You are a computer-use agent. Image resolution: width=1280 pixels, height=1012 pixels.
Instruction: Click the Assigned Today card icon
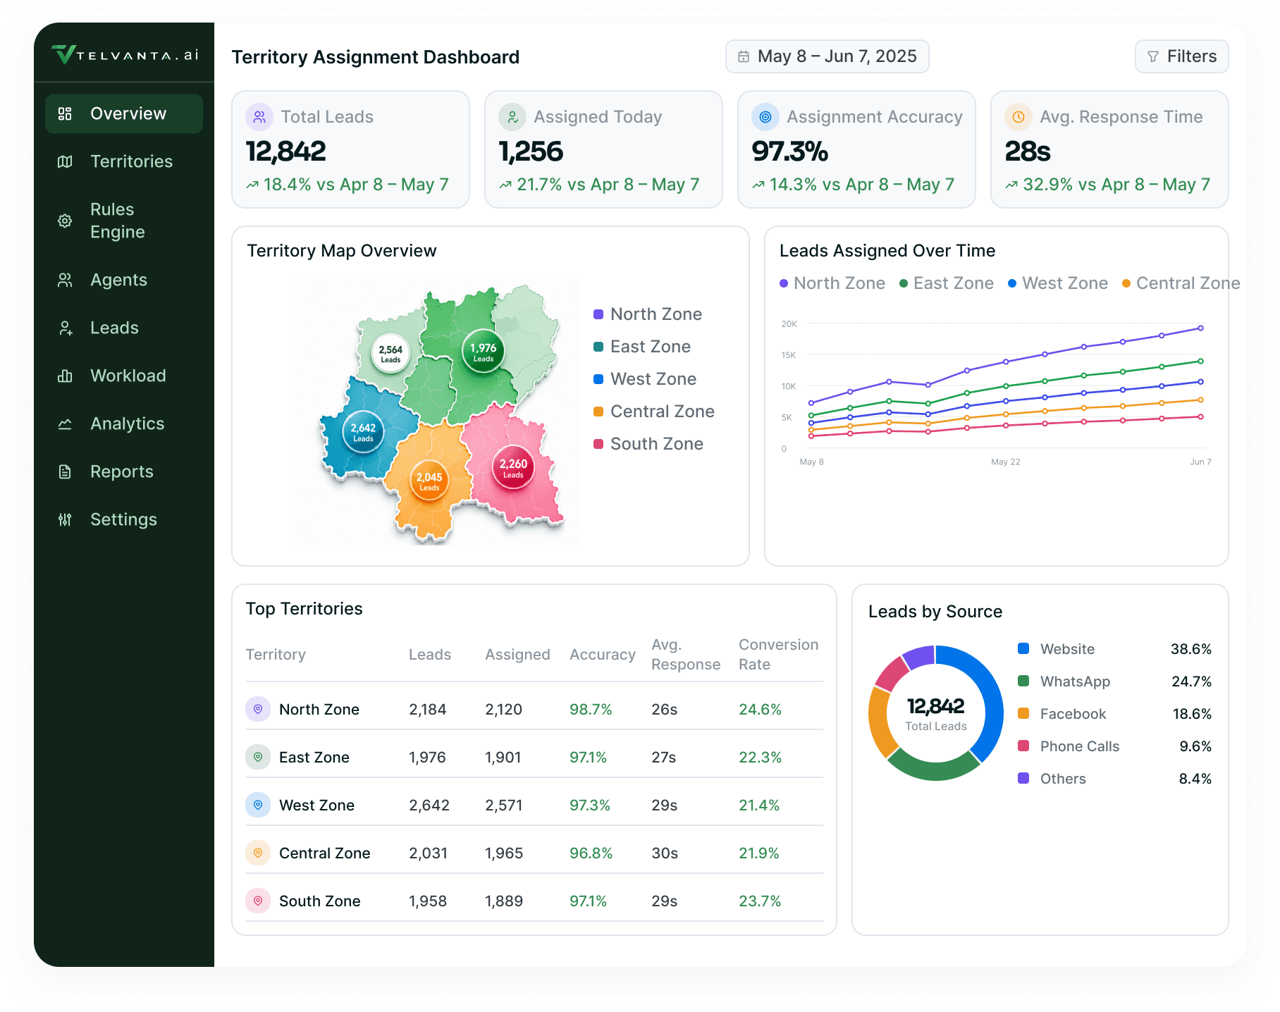pos(512,117)
